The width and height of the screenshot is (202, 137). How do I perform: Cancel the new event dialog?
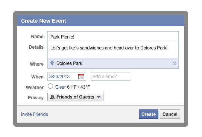pyautogui.click(x=170, y=114)
